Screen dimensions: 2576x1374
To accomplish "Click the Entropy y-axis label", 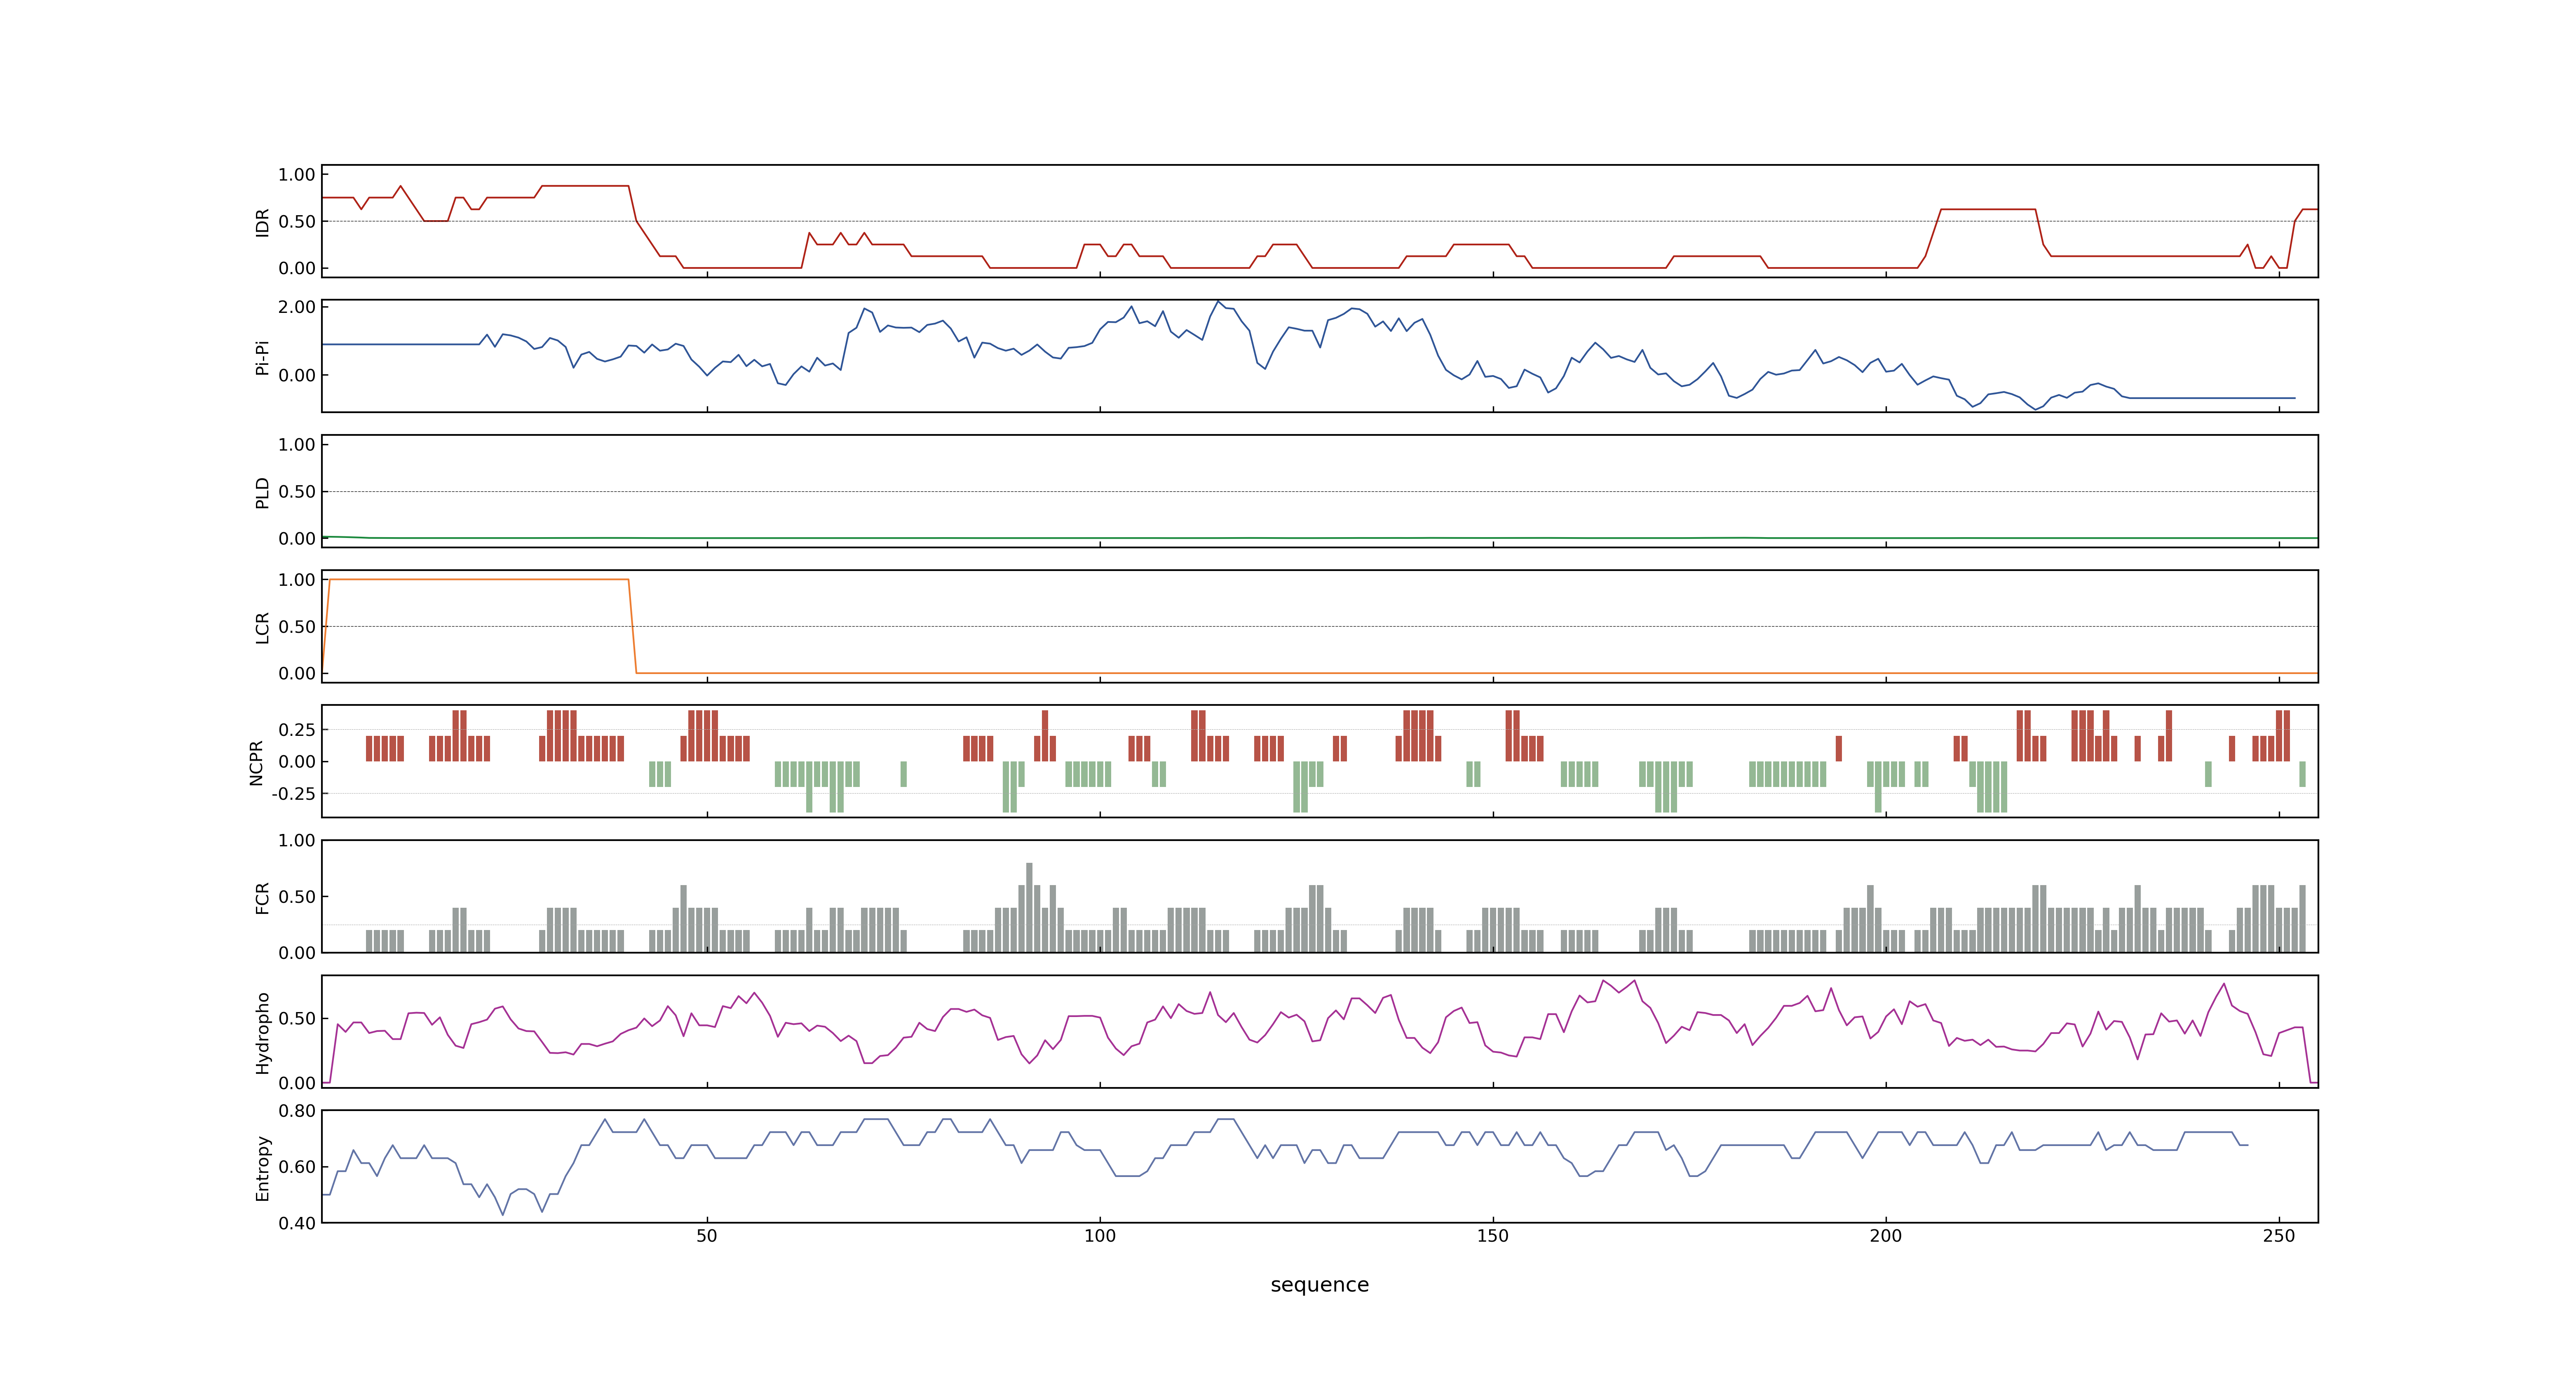I will pyautogui.click(x=262, y=1167).
